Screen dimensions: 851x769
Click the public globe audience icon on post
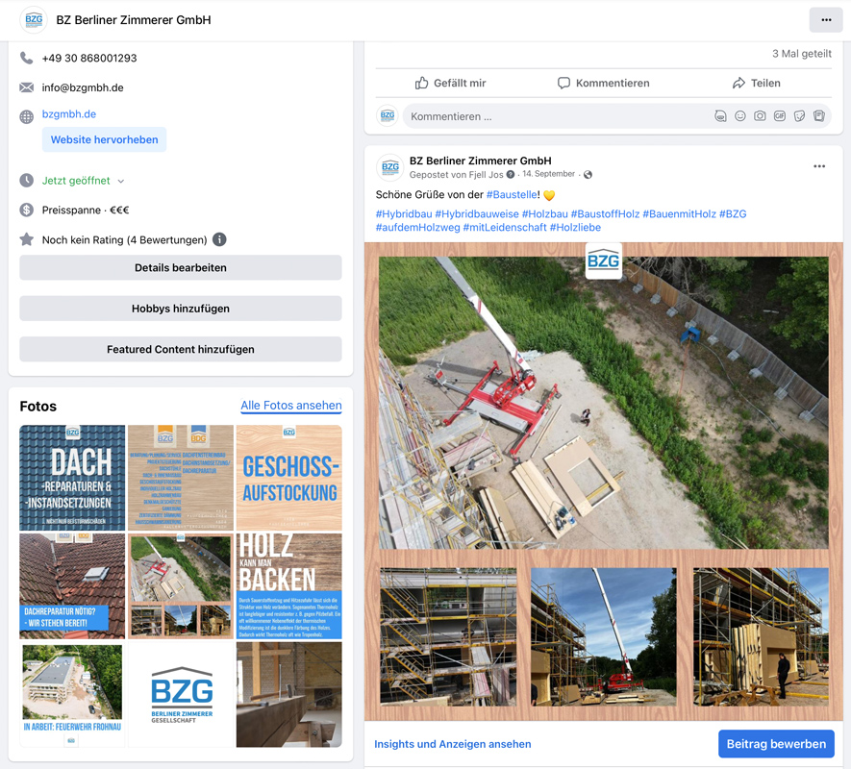(588, 175)
